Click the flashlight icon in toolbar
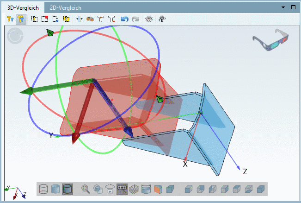The image size is (301, 203). coord(162,19)
